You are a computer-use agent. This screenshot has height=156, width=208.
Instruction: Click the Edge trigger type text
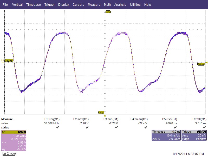click(x=186, y=139)
